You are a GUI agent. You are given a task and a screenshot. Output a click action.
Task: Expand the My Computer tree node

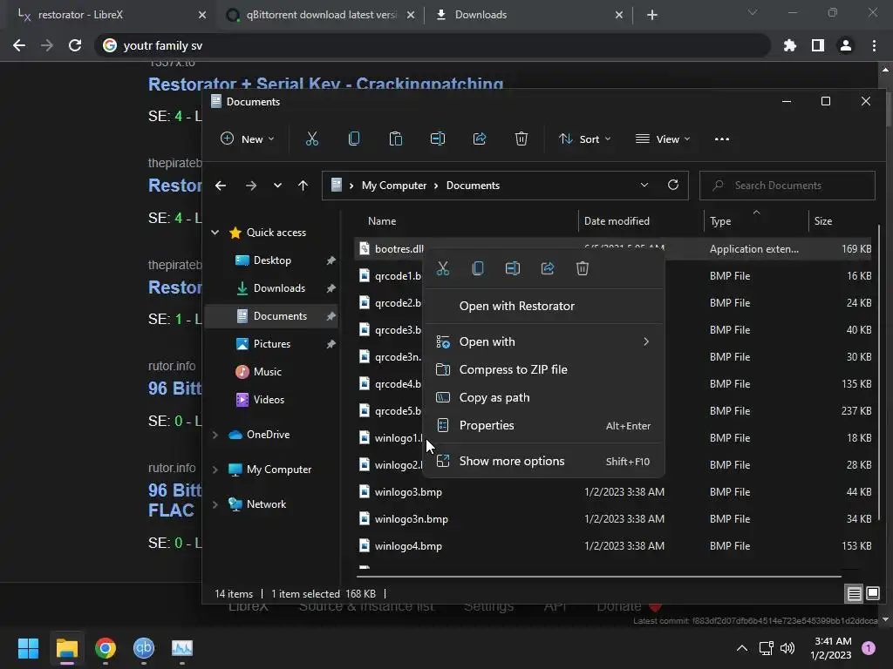pos(215,470)
